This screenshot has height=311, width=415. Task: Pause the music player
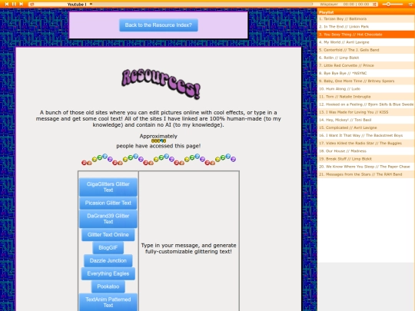pos(14,4)
